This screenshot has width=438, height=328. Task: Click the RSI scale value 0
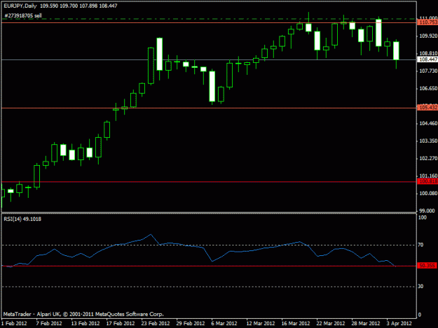(419, 315)
